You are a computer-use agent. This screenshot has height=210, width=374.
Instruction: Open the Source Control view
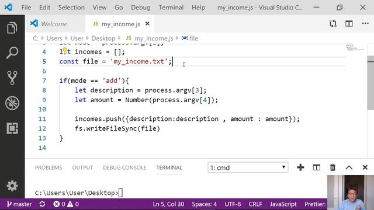pos(12,78)
